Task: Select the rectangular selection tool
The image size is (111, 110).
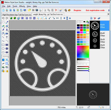Action: click(x=3, y=22)
